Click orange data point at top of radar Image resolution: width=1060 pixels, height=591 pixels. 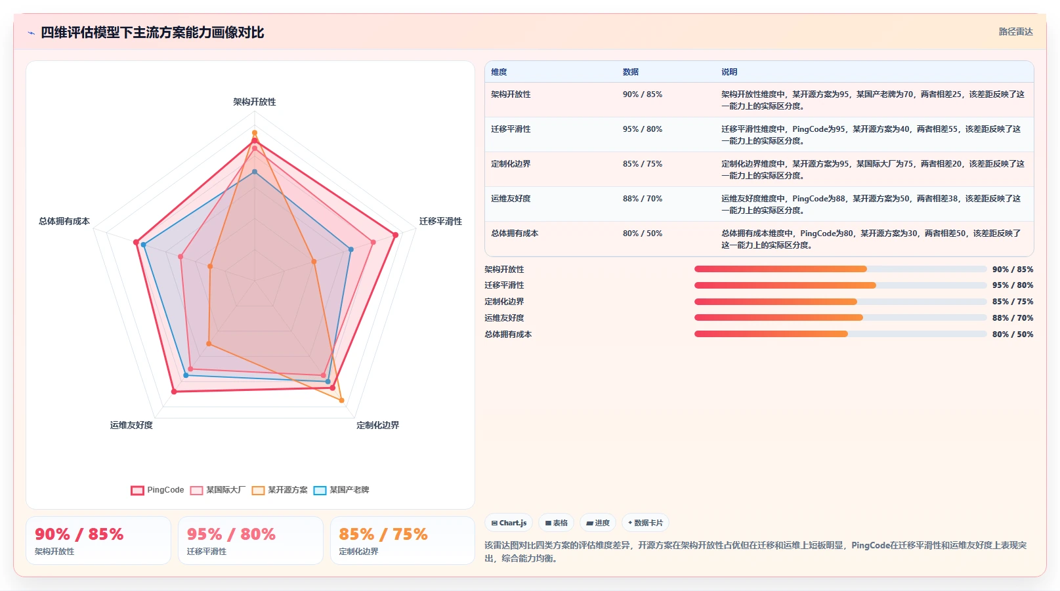[255, 132]
